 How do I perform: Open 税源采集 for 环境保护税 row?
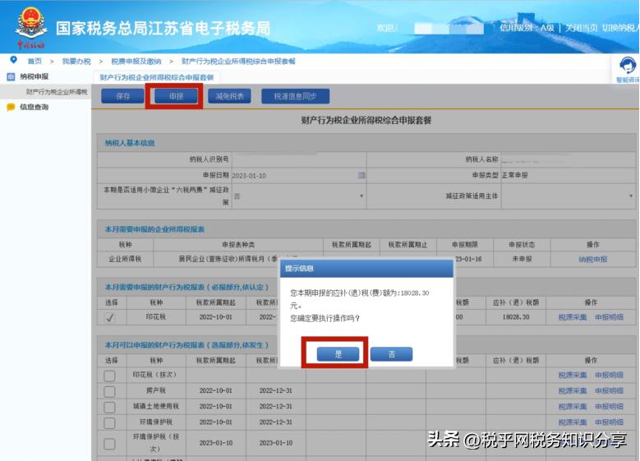573,422
